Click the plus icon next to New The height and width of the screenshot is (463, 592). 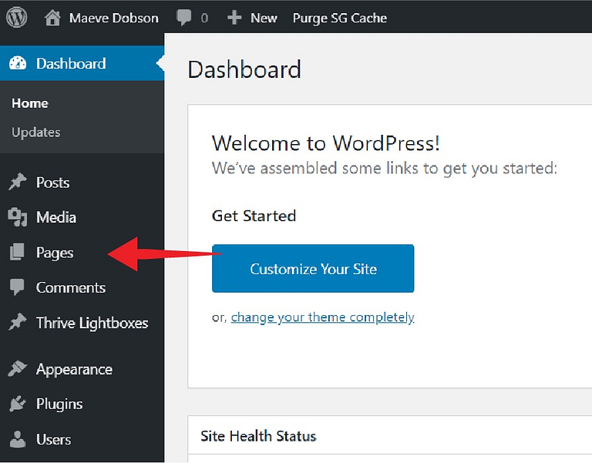pos(234,18)
